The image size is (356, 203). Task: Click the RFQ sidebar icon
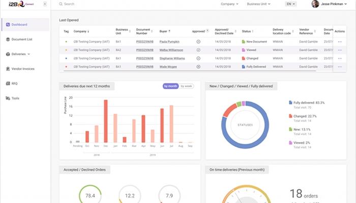8,83
